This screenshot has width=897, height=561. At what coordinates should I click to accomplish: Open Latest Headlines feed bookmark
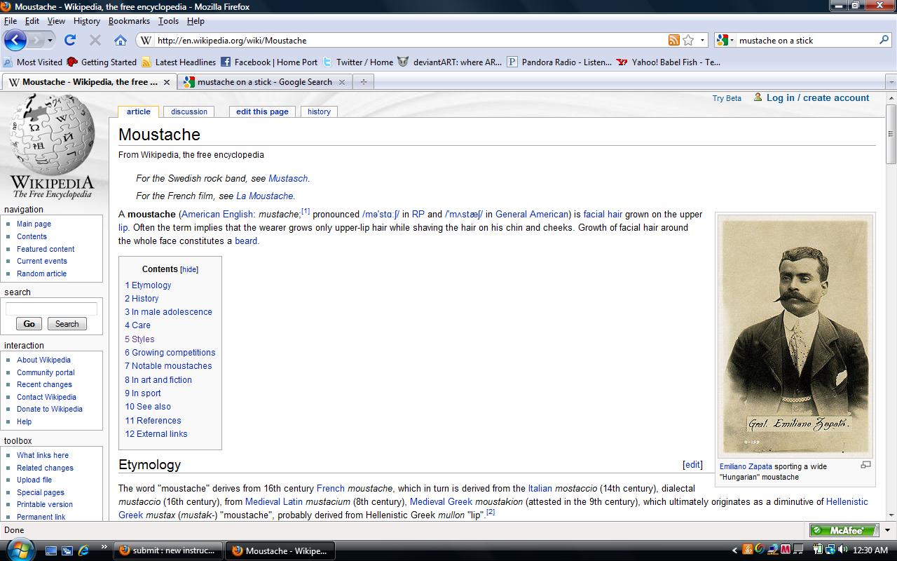(x=179, y=62)
